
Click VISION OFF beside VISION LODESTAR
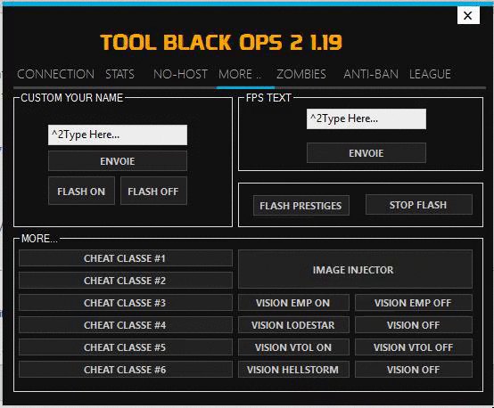414,325
